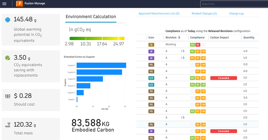Click the Should cost money icon

click(x=8, y=96)
